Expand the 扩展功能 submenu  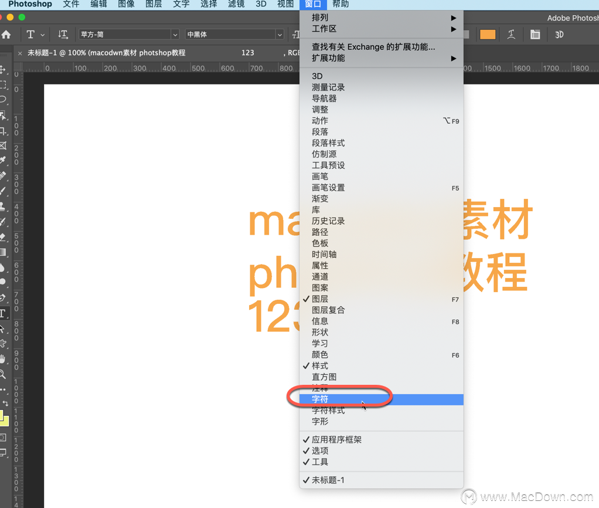(x=381, y=58)
